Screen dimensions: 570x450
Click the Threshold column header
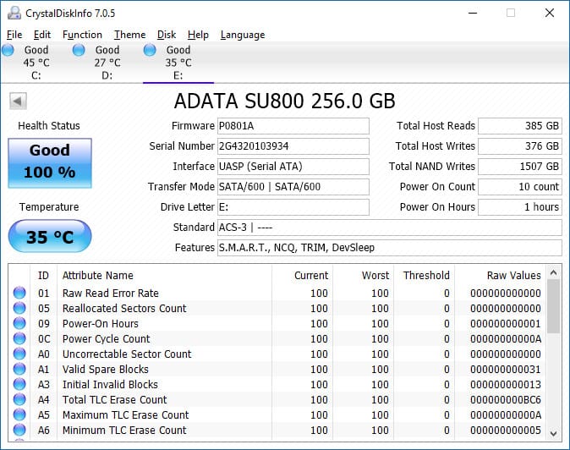tap(424, 276)
